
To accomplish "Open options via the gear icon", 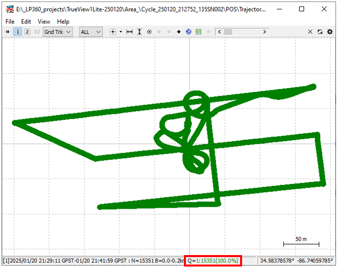I will 330,32.
